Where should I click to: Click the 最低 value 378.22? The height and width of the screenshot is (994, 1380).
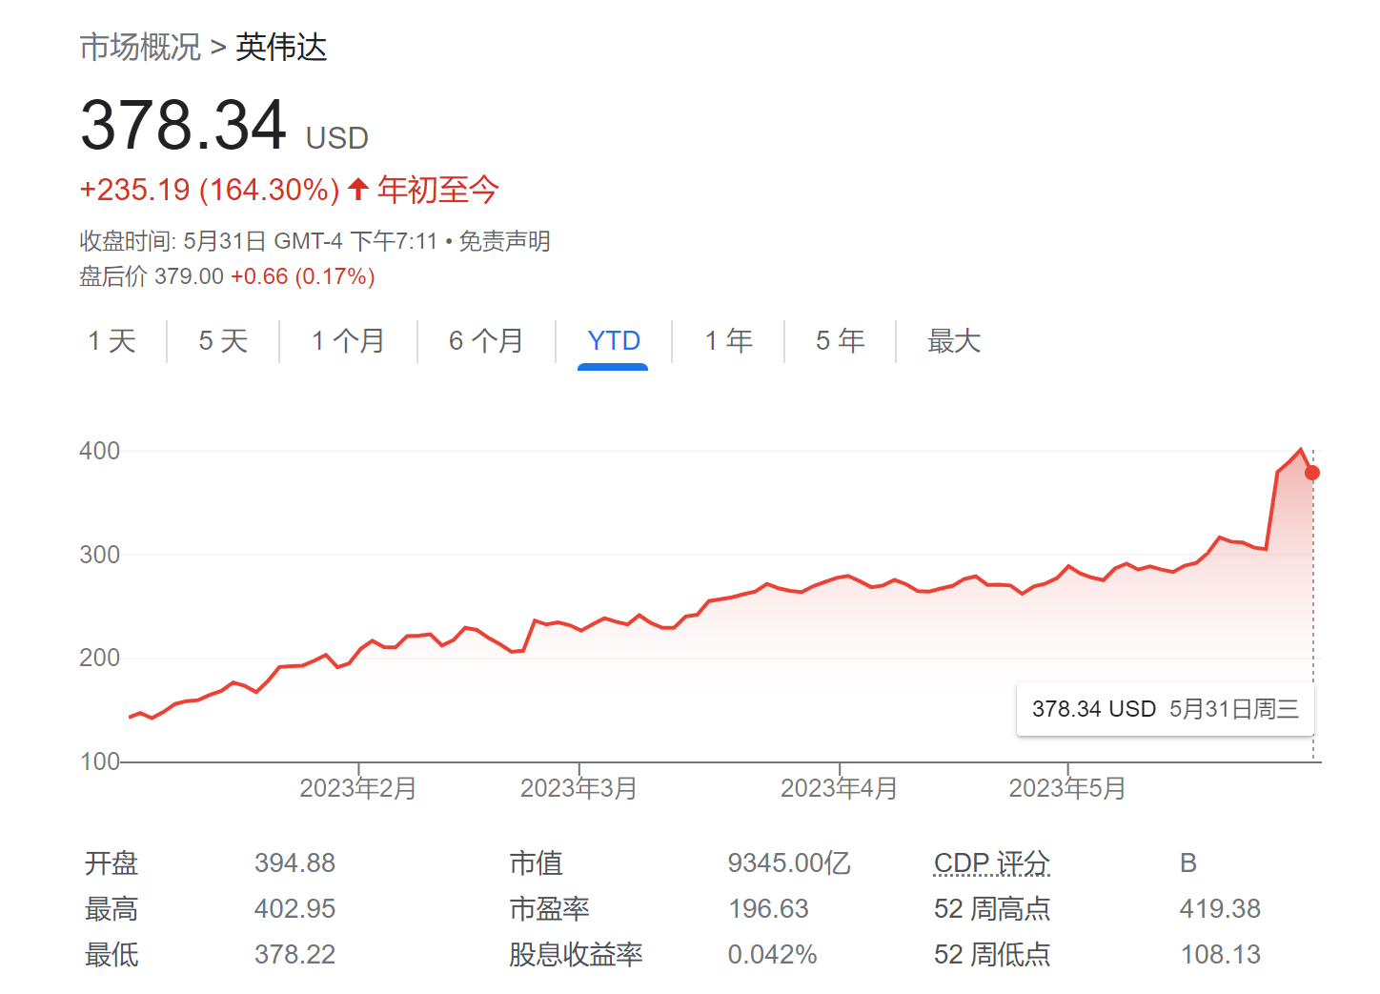click(294, 954)
